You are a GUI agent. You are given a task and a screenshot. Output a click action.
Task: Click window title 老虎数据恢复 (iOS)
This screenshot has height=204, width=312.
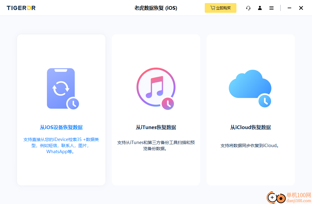click(156, 8)
